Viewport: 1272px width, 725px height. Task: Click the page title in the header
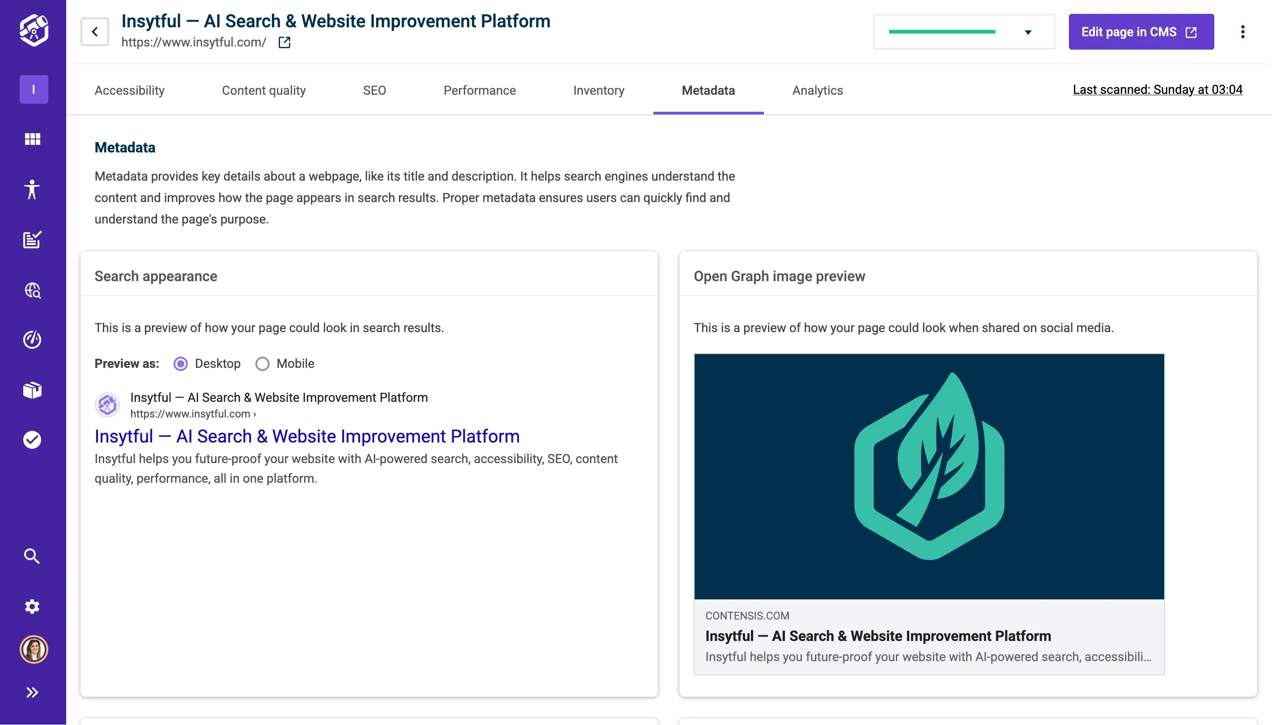tap(336, 21)
